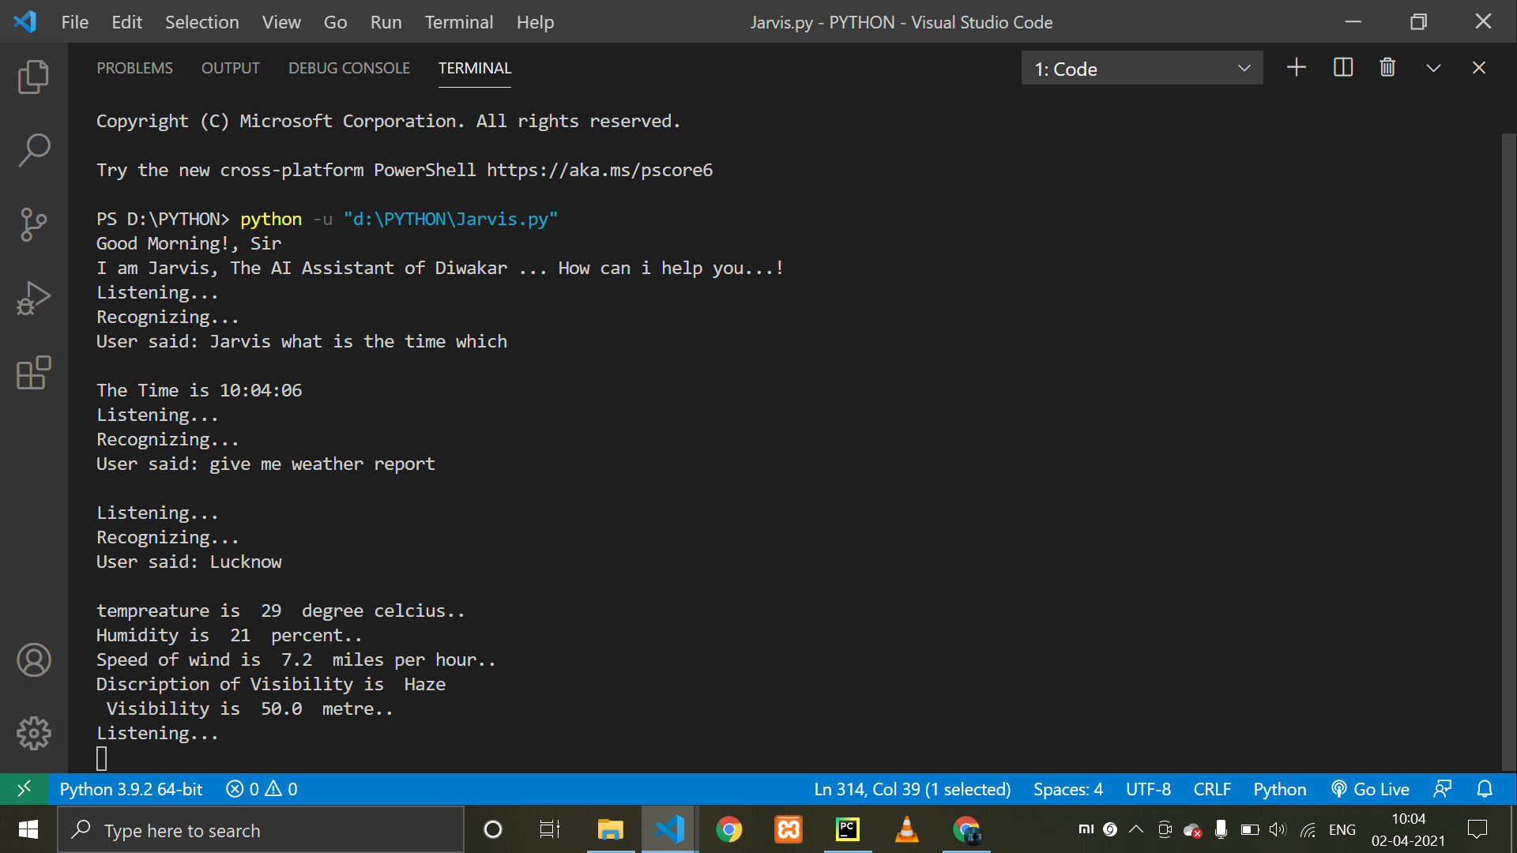This screenshot has width=1517, height=853.
Task: Open battery status tray icon
Action: 1250,829
